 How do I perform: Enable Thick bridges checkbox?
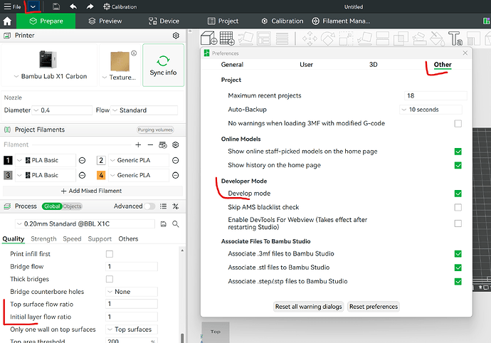click(x=110, y=279)
